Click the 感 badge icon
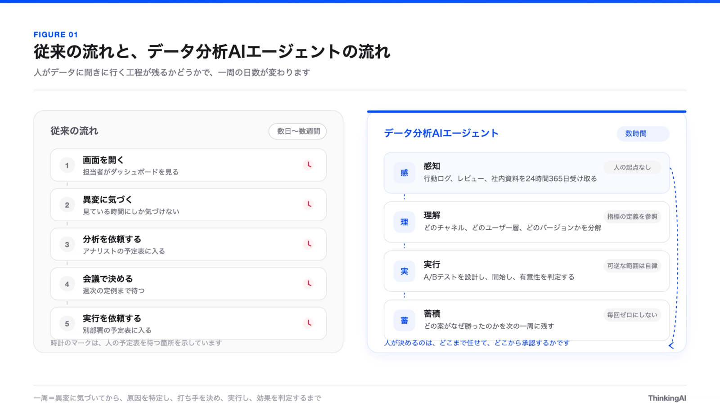This screenshot has height=420, width=720. pos(404,173)
